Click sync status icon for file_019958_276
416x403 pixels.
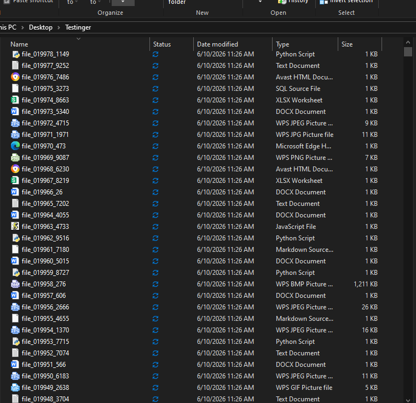pos(155,284)
